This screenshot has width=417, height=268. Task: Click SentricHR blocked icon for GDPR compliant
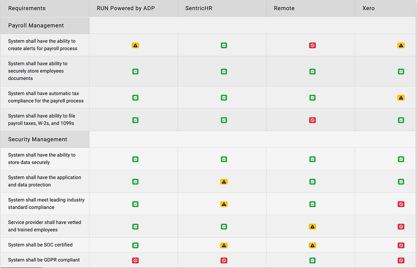click(x=224, y=260)
